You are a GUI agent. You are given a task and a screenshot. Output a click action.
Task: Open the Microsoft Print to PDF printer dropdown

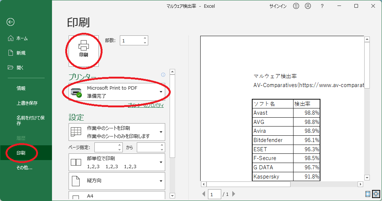coord(117,92)
